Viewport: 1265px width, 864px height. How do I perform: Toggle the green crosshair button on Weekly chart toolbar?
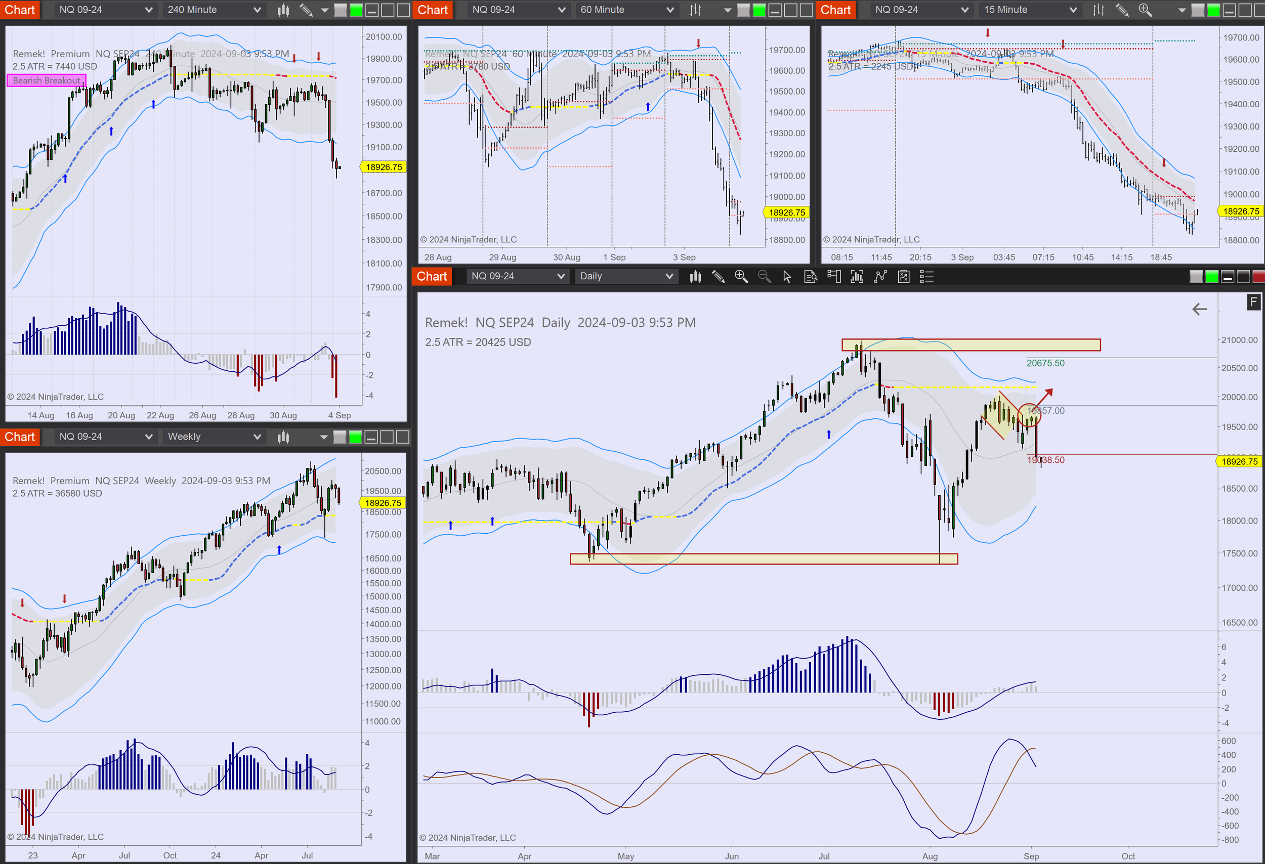pyautogui.click(x=356, y=437)
